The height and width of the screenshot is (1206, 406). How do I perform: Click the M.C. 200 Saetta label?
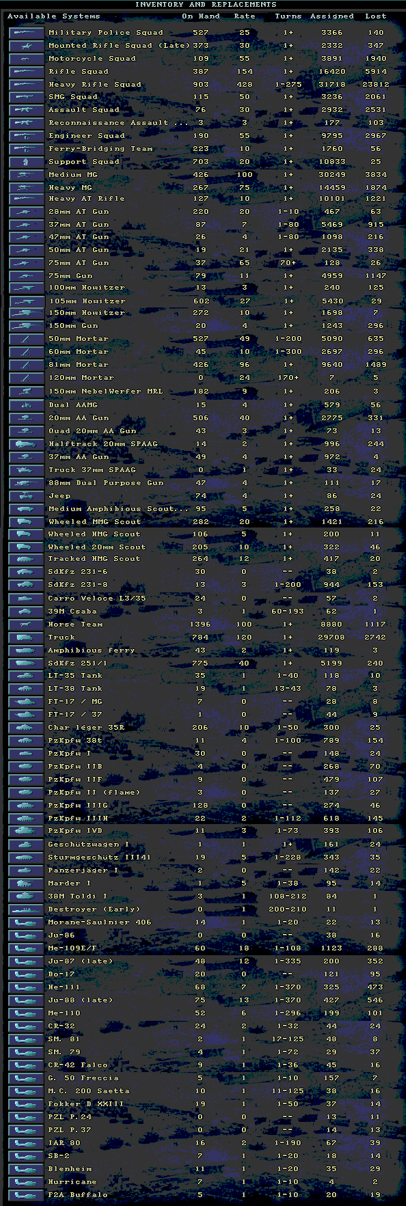pyautogui.click(x=89, y=1091)
